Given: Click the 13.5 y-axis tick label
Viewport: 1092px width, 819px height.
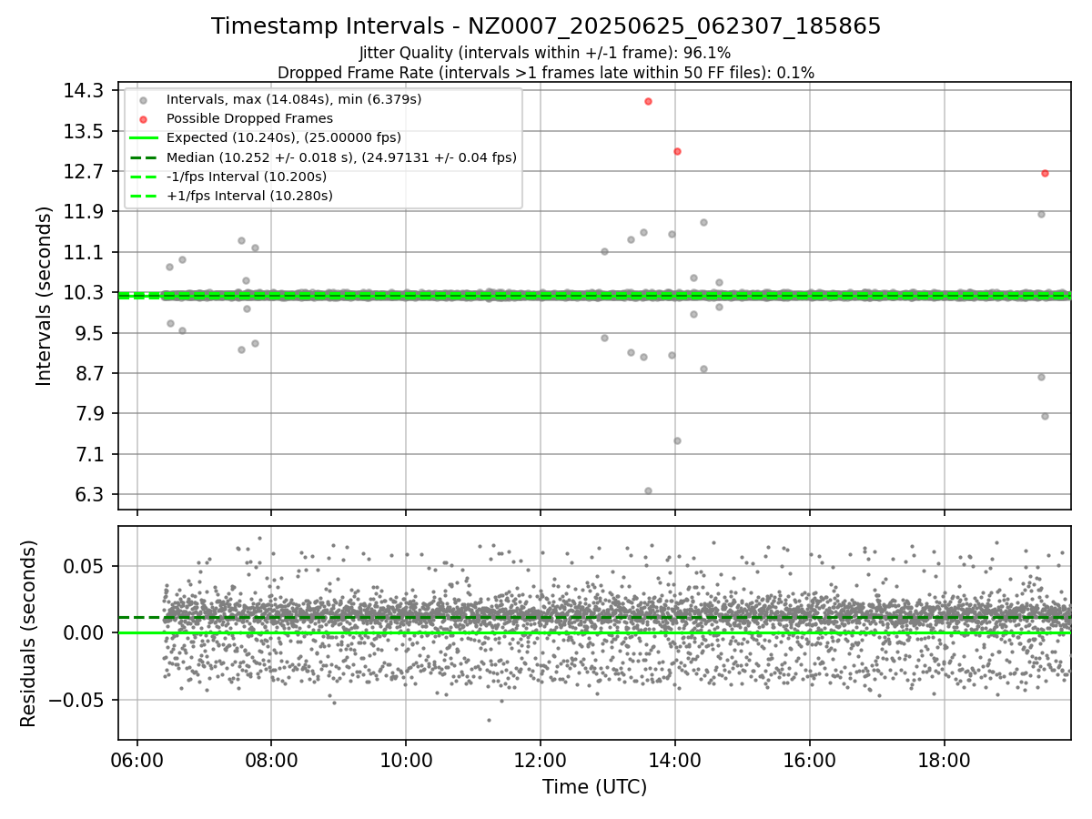Looking at the screenshot, I should click(x=86, y=131).
